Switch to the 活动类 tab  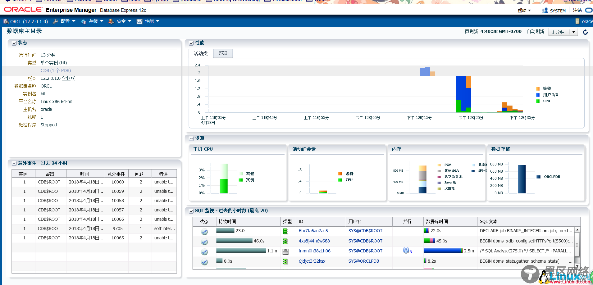201,53
